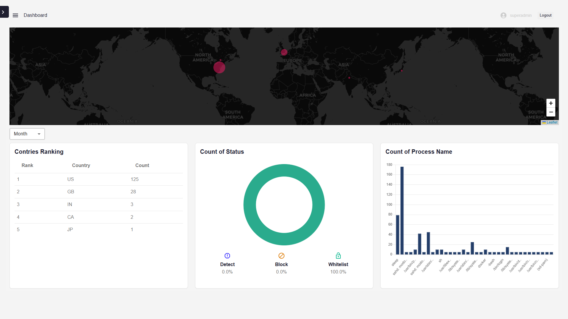Click the Country column header
This screenshot has height=319, width=568.
point(81,166)
